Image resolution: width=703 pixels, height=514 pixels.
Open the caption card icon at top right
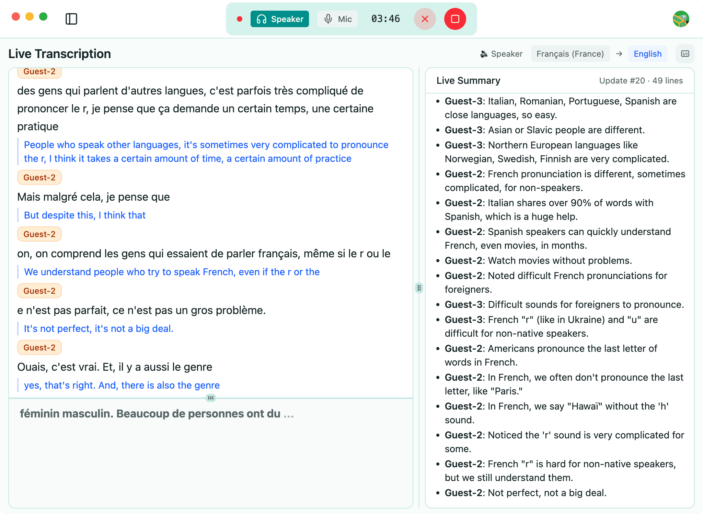[x=685, y=54]
